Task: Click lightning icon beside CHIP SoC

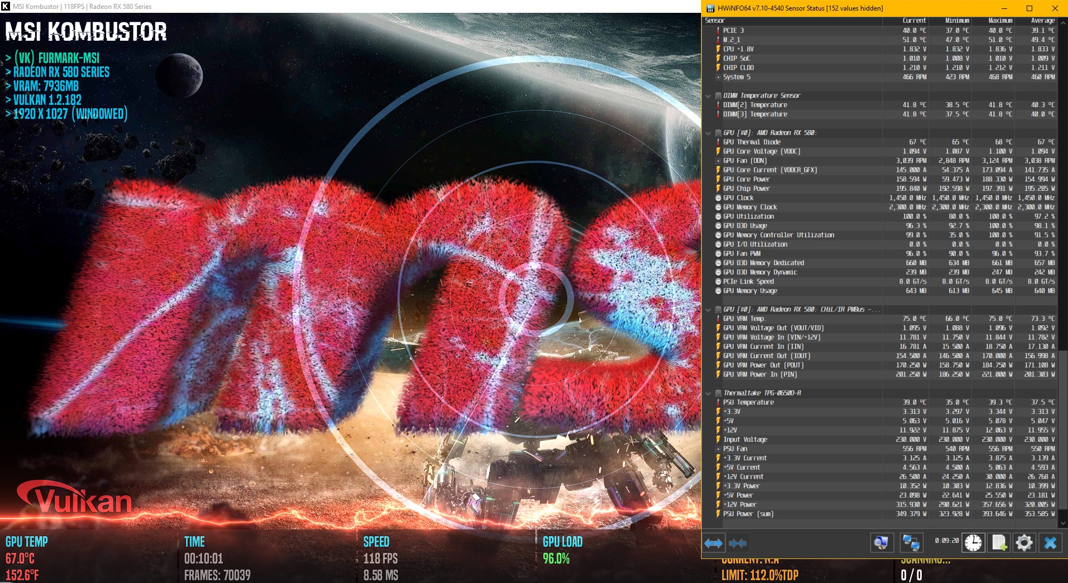Action: (x=718, y=59)
